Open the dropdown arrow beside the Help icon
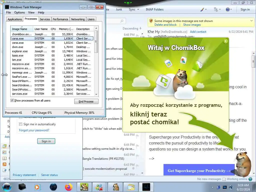The width and height of the screenshot is (256, 192). [x=231, y=9]
